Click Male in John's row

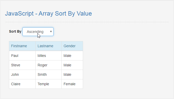point(72,75)
